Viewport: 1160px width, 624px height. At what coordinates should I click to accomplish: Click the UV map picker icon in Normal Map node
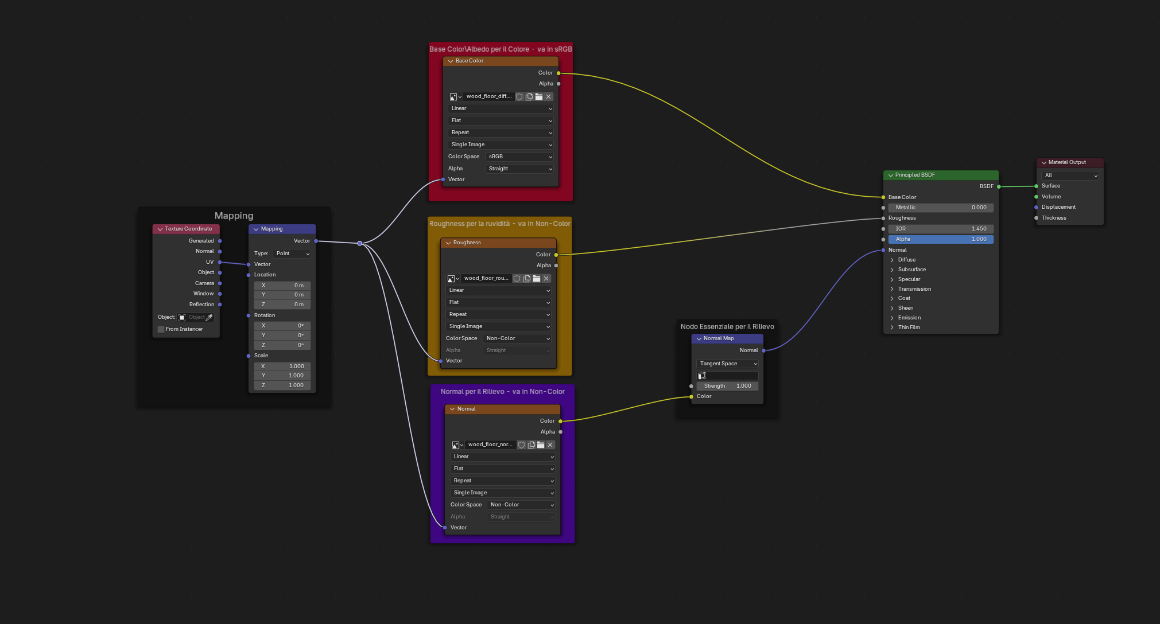pyautogui.click(x=701, y=375)
